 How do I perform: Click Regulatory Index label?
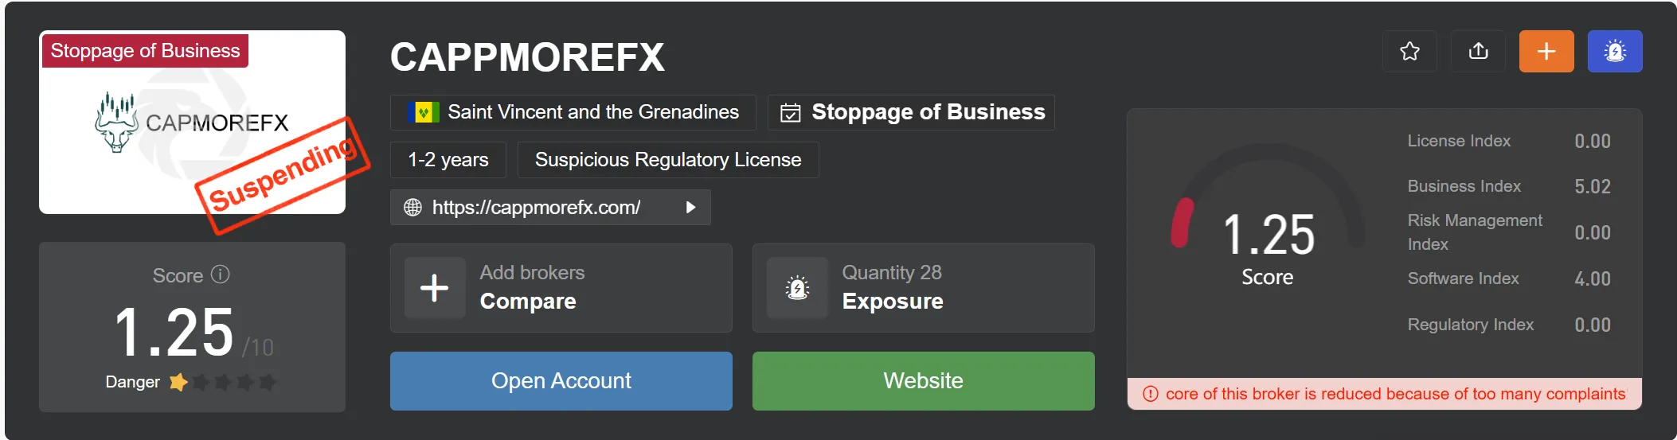pyautogui.click(x=1470, y=325)
